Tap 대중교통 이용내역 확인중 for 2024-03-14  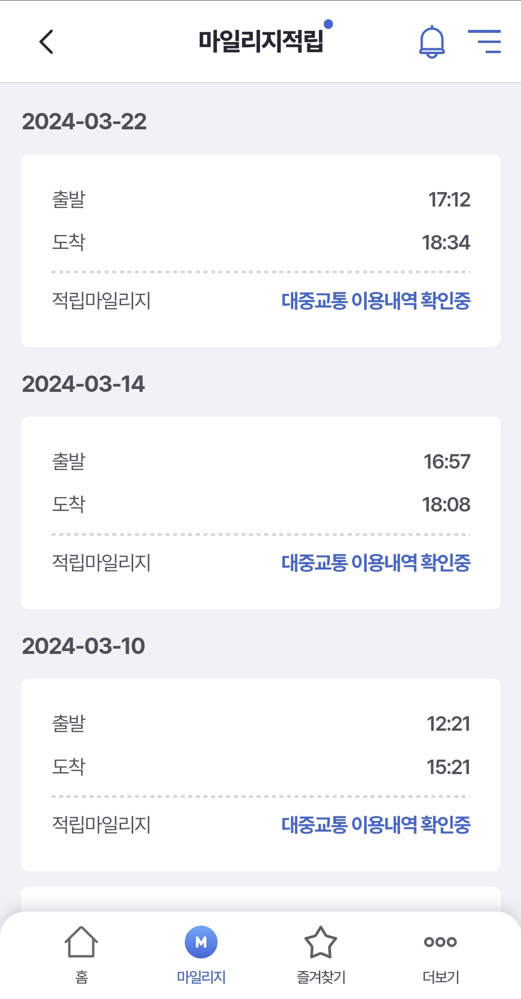[376, 563]
